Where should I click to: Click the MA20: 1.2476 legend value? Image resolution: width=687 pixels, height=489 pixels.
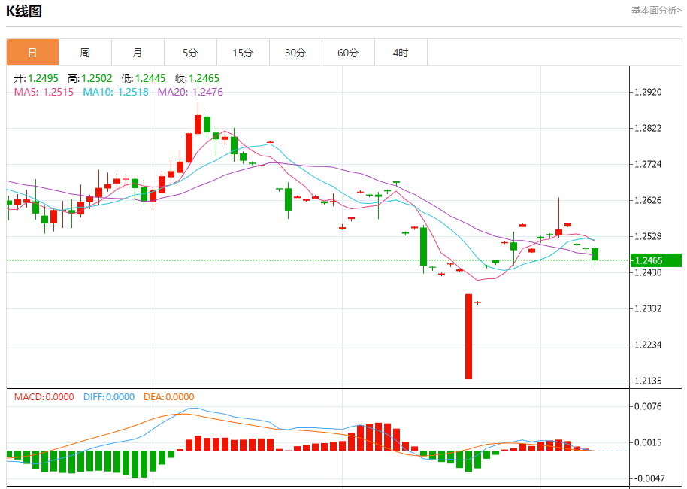[x=190, y=92]
